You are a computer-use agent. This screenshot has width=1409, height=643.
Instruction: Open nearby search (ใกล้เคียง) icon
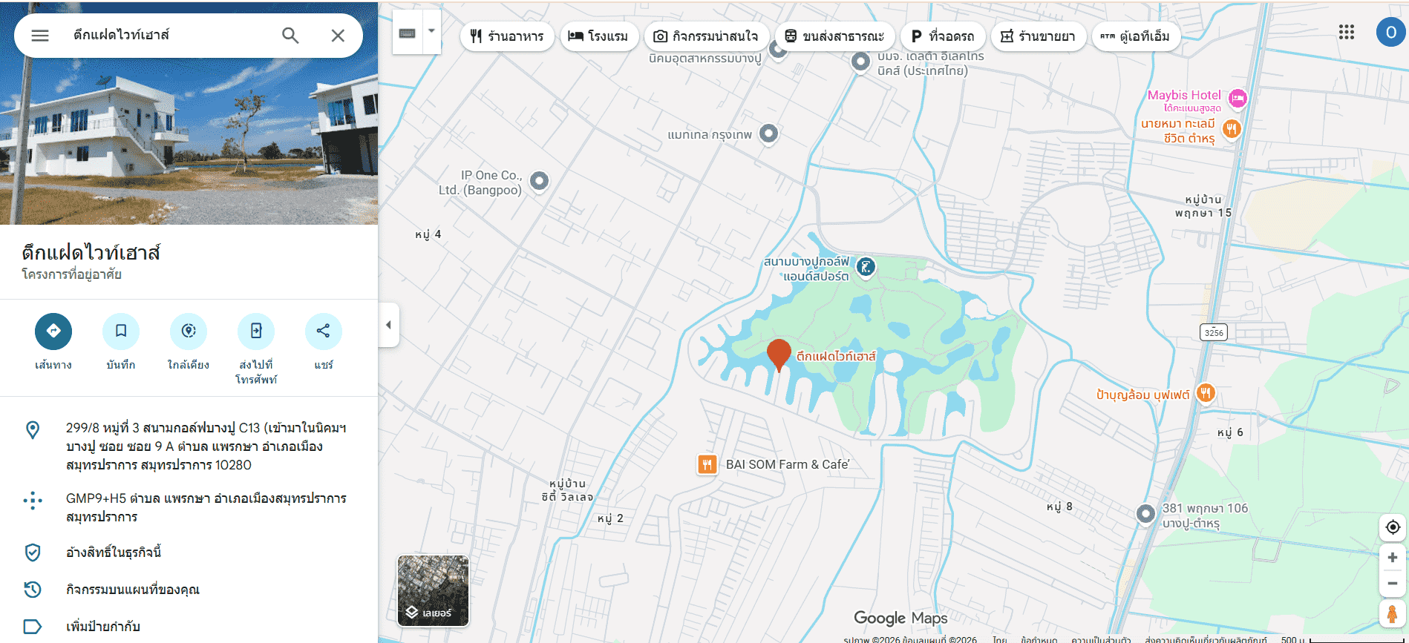(189, 331)
